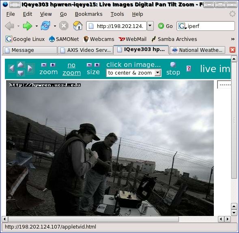Screen dimensions: 239x233
Task: Open the URL history dropdown arrow
Action: [150, 26]
